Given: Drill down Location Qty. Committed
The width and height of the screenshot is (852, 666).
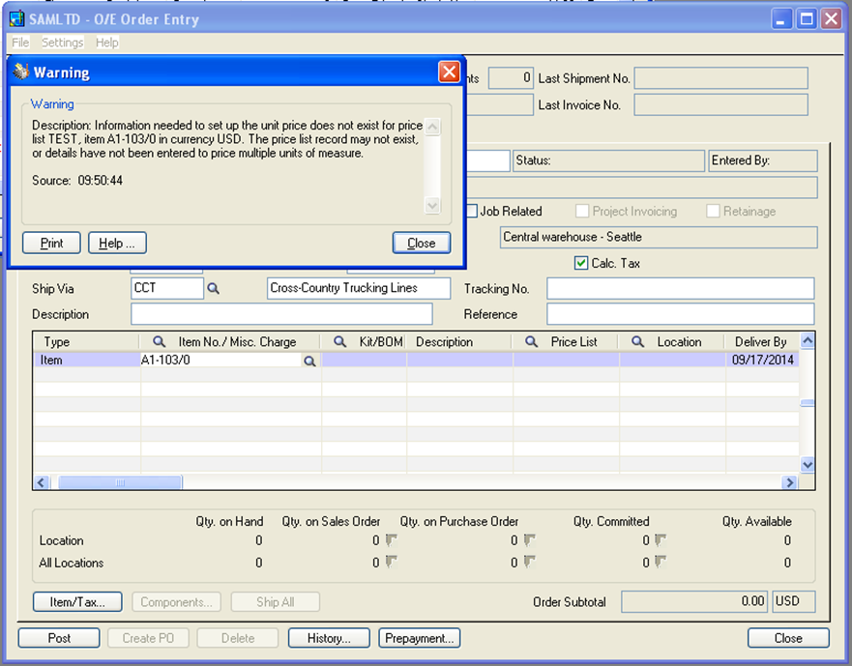Looking at the screenshot, I should coord(661,540).
